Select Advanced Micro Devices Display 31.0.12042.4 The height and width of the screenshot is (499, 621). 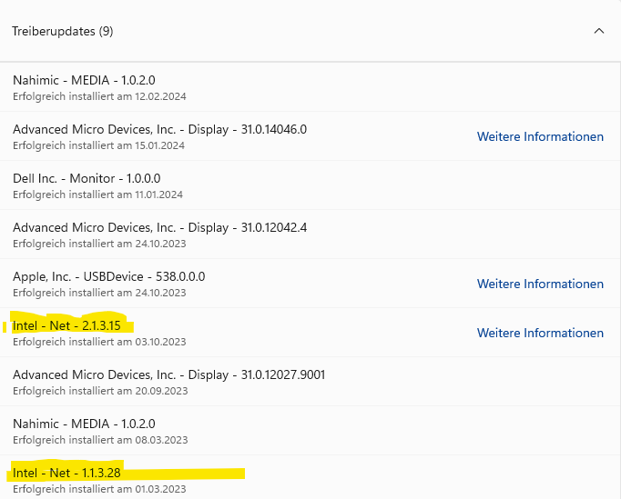(x=310, y=235)
